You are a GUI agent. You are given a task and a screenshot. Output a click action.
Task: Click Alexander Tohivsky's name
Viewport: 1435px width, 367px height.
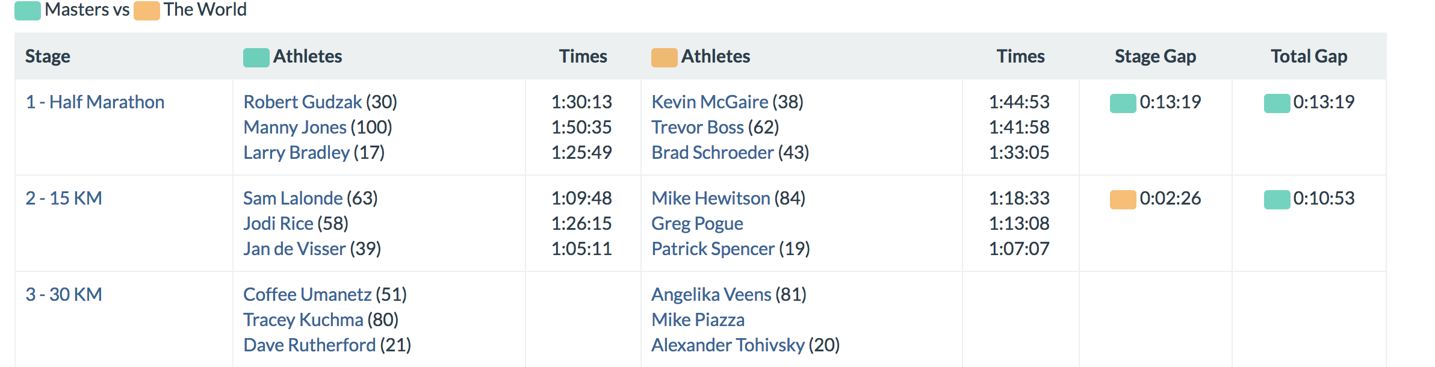click(728, 345)
